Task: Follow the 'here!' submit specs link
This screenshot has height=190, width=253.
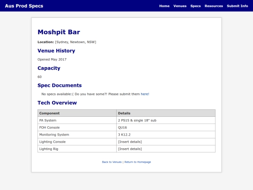Action: tap(145, 94)
